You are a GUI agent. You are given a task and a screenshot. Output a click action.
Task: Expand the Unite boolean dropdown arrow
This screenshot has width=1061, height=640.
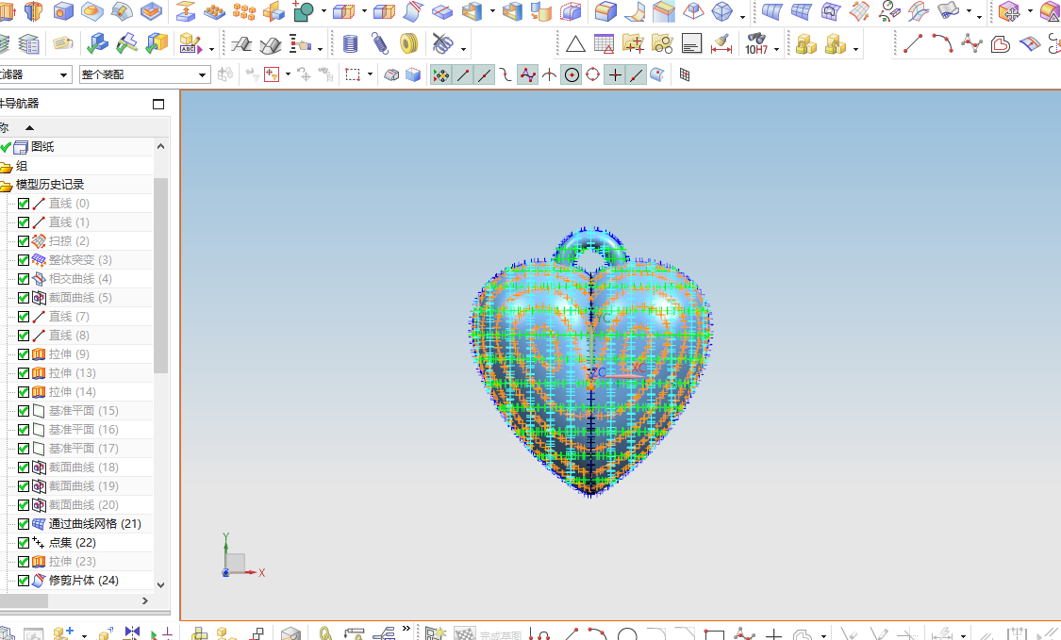click(323, 11)
